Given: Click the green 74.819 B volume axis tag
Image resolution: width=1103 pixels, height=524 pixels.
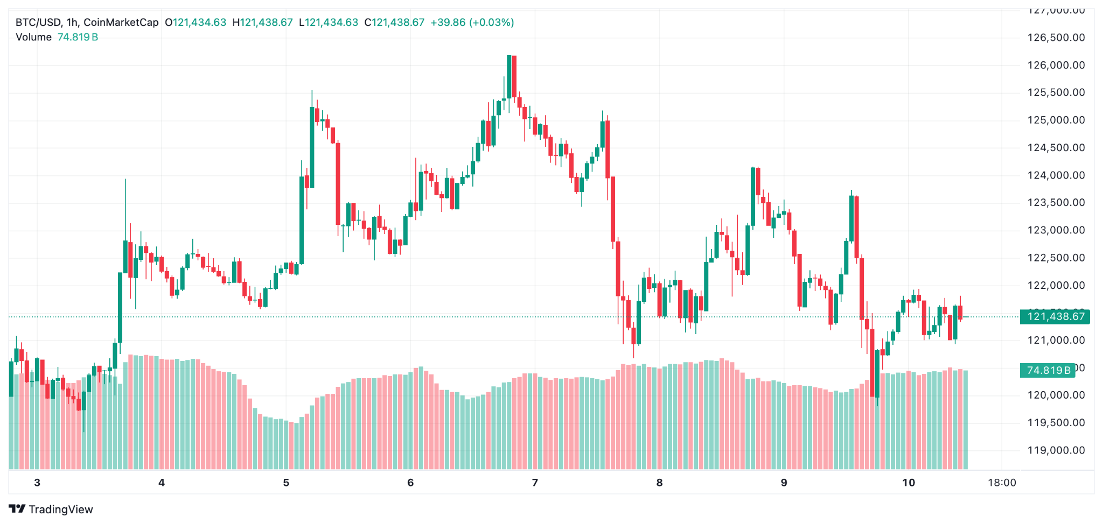Looking at the screenshot, I should pyautogui.click(x=1048, y=370).
